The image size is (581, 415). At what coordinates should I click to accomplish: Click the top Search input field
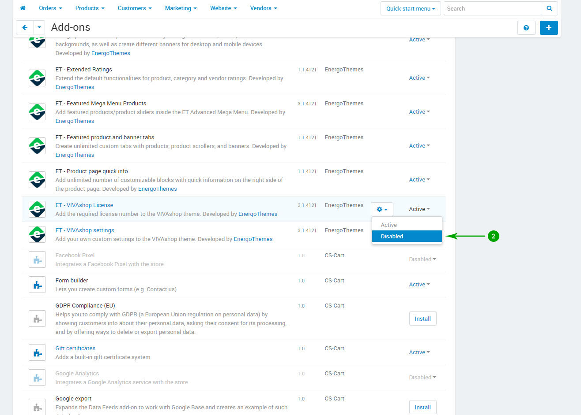492,8
